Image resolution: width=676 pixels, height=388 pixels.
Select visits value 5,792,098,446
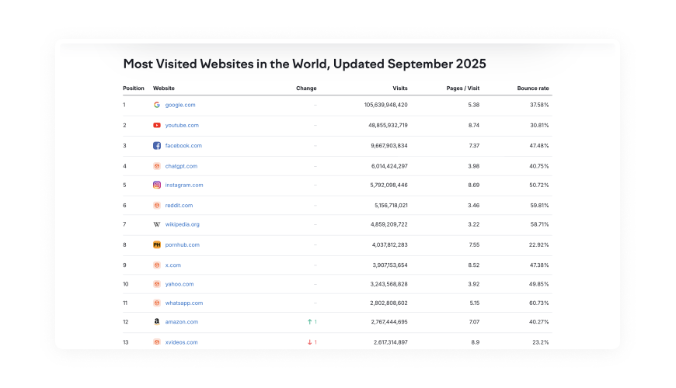[x=389, y=185]
